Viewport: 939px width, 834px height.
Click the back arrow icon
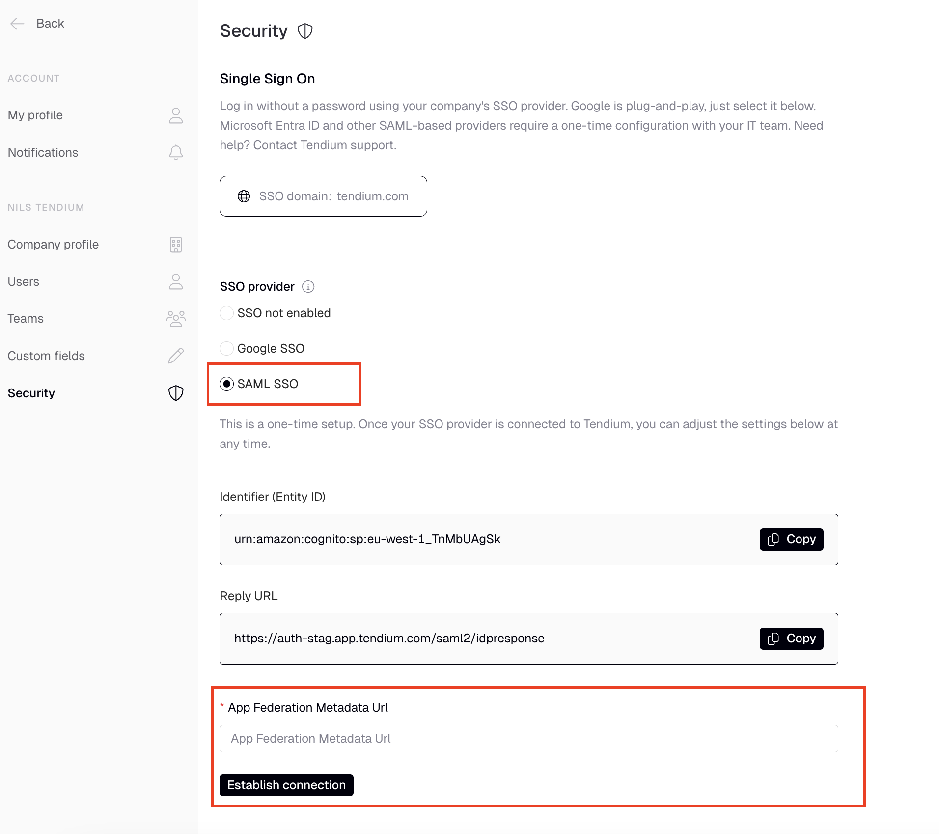pos(17,23)
